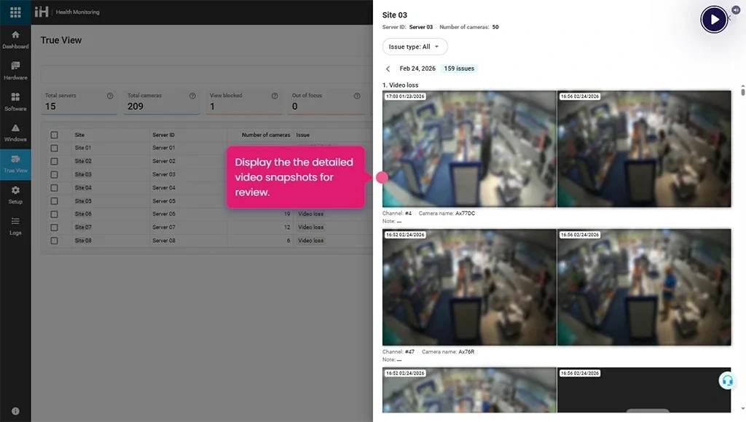Screen dimensions: 746x422
Task: Open the Logs list icon
Action: tap(15, 225)
